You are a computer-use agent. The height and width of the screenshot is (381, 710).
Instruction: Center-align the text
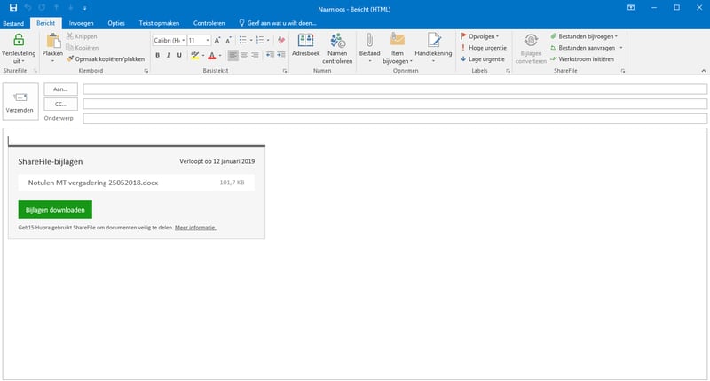[244, 55]
